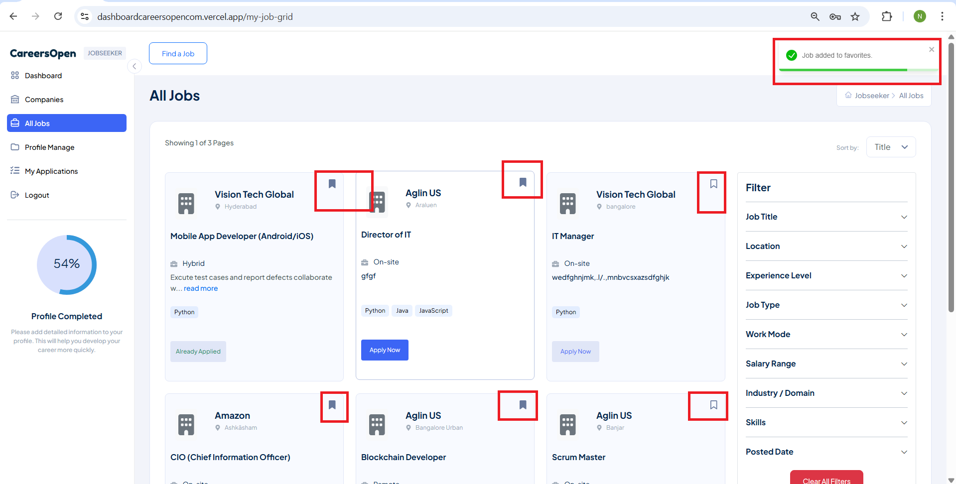Click Apply Now for Director of IT
This screenshot has width=956, height=484.
pos(384,350)
